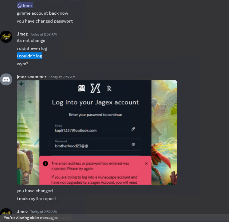
Task: Click the 'jmez scammer' username
Action: coord(31,77)
